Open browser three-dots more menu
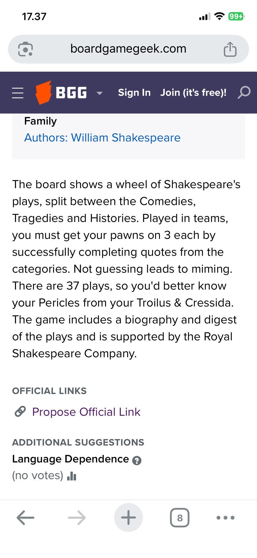The width and height of the screenshot is (257, 558). pyautogui.click(x=225, y=517)
